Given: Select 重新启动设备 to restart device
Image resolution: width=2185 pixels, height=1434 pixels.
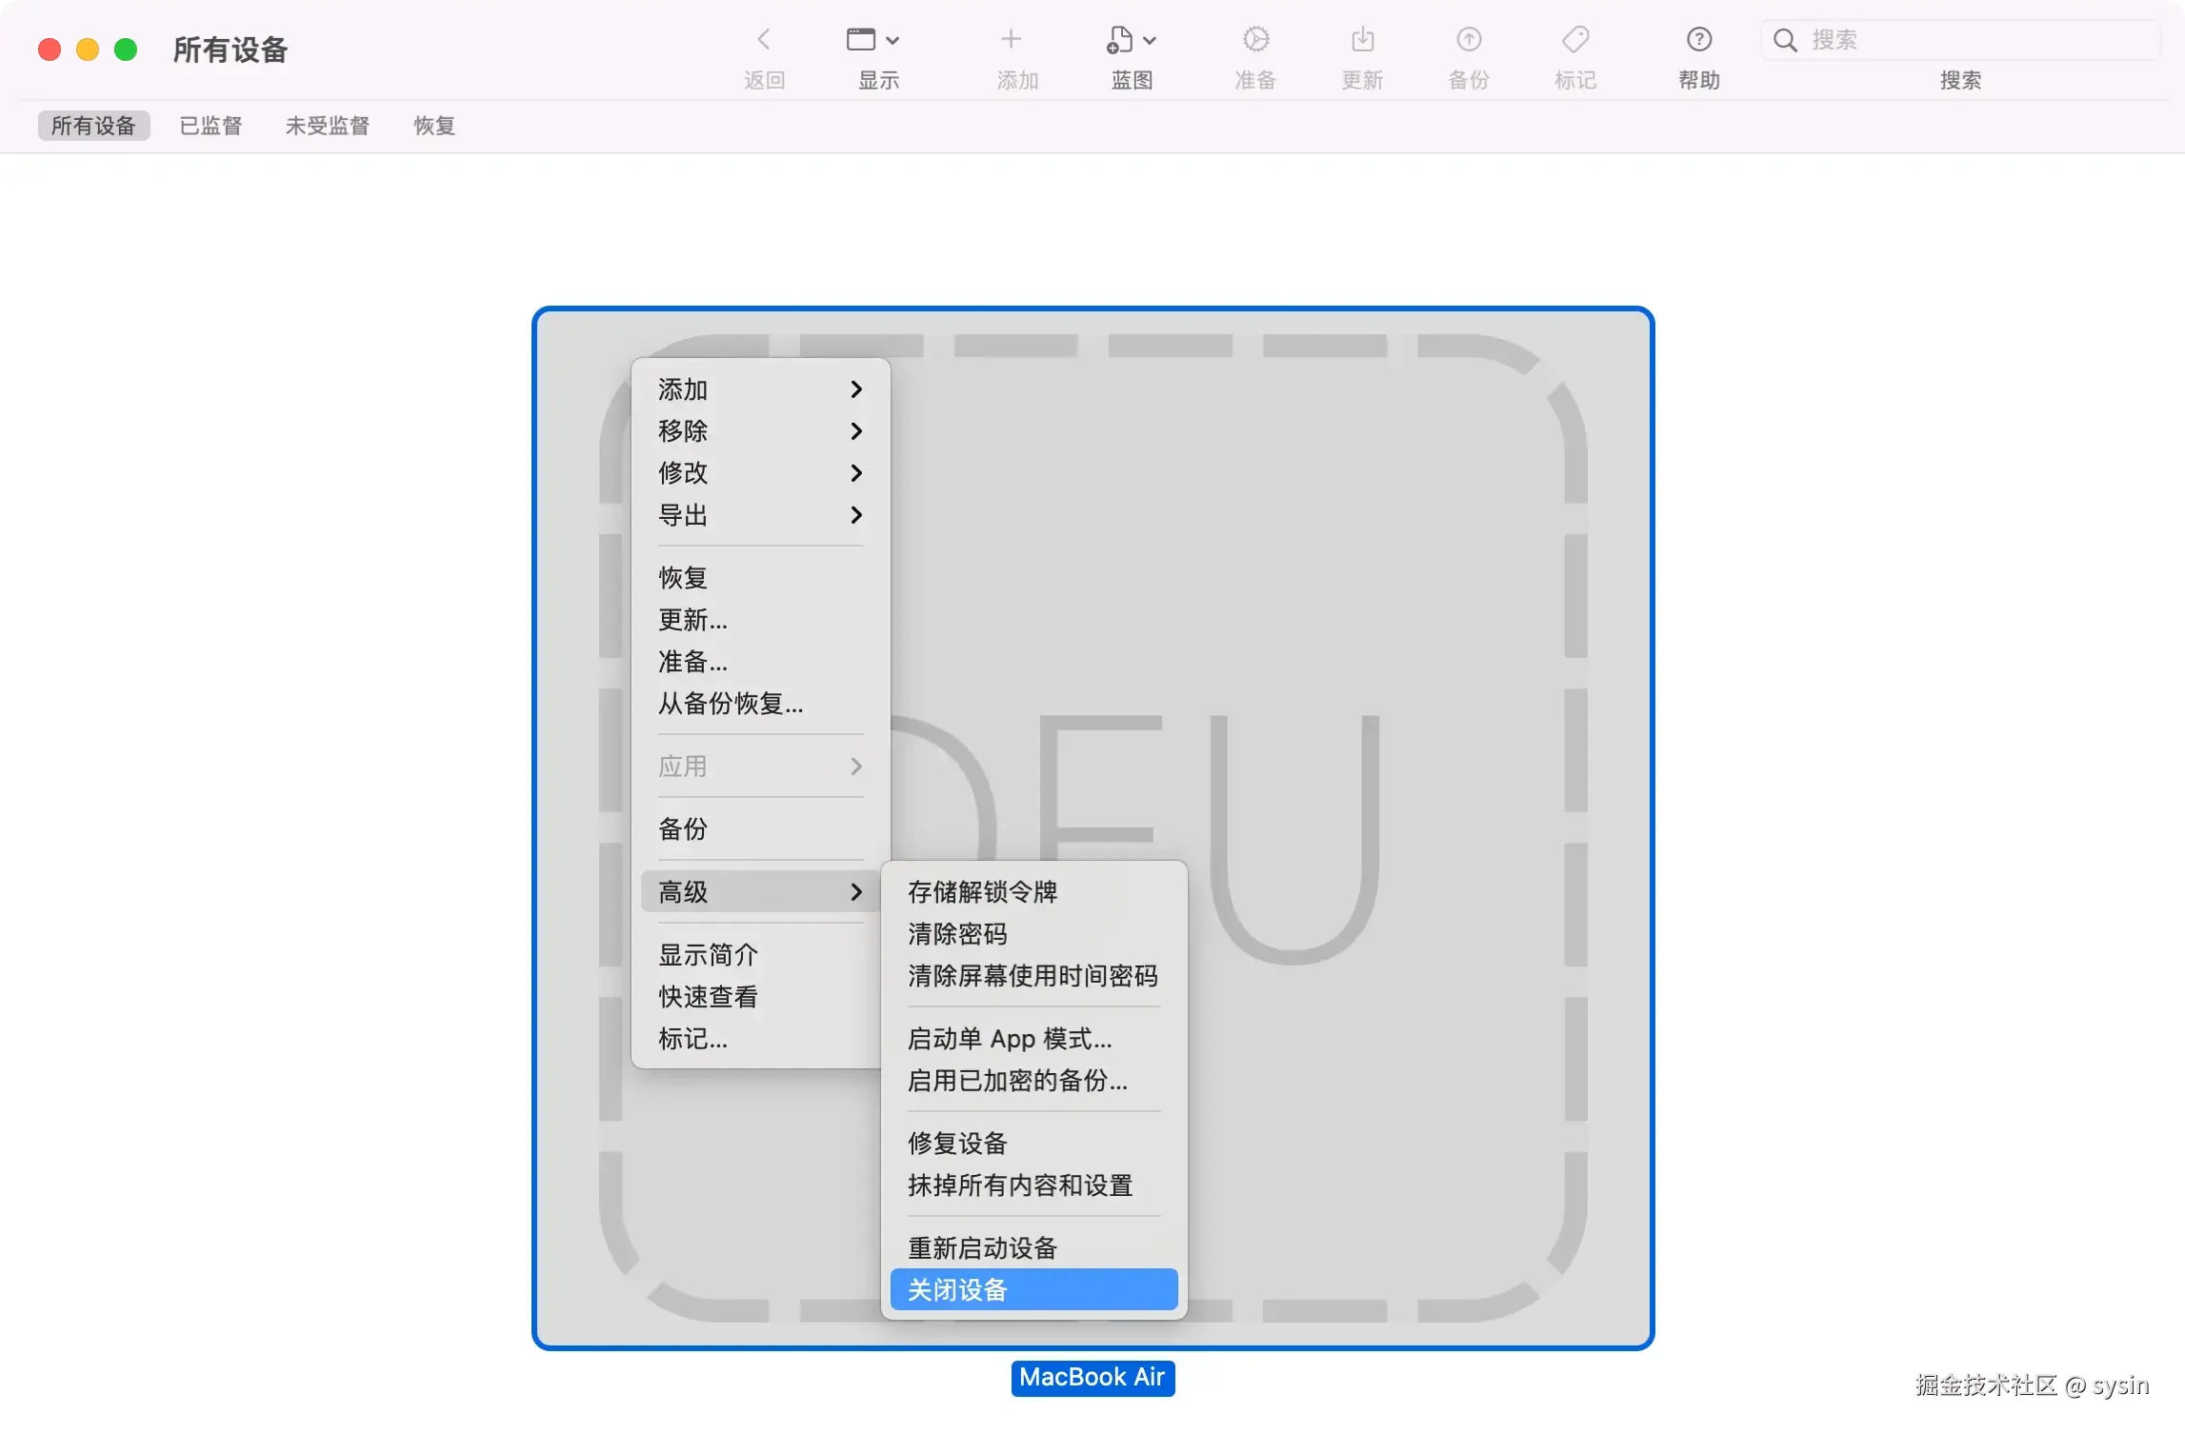Looking at the screenshot, I should [980, 1247].
